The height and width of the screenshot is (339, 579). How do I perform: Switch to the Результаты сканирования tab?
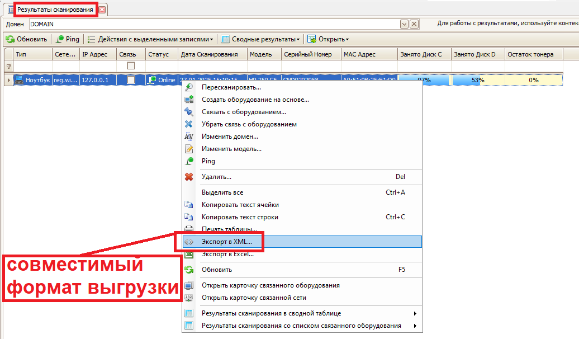point(55,10)
